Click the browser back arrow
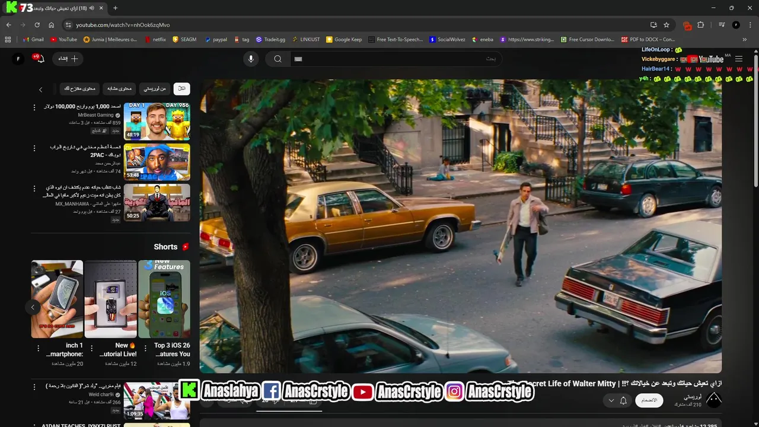The height and width of the screenshot is (427, 759). (x=8, y=25)
